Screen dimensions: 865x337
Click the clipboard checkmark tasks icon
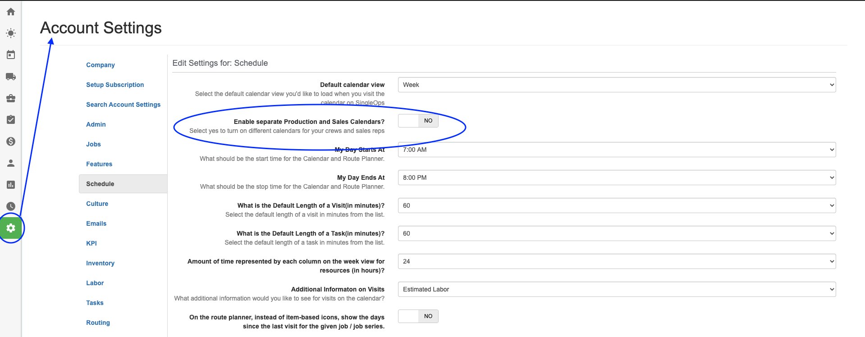pos(11,120)
